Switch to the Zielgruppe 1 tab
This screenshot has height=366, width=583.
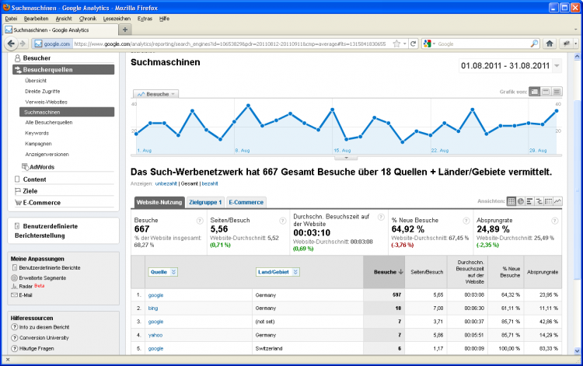205,202
